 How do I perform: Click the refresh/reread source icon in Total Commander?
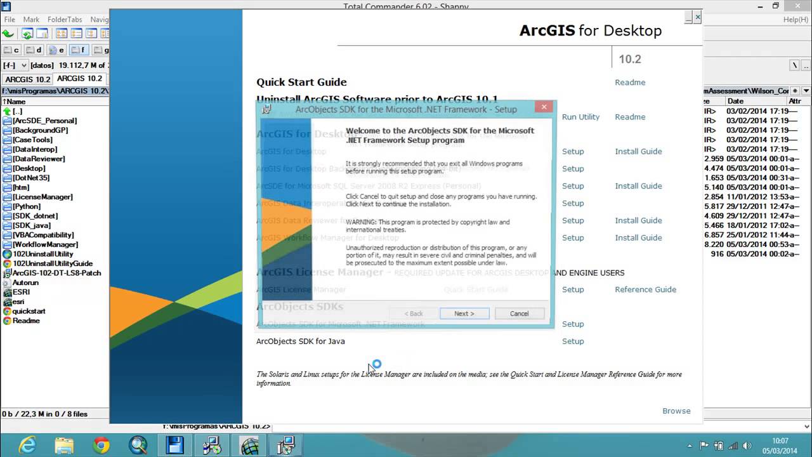27,34
